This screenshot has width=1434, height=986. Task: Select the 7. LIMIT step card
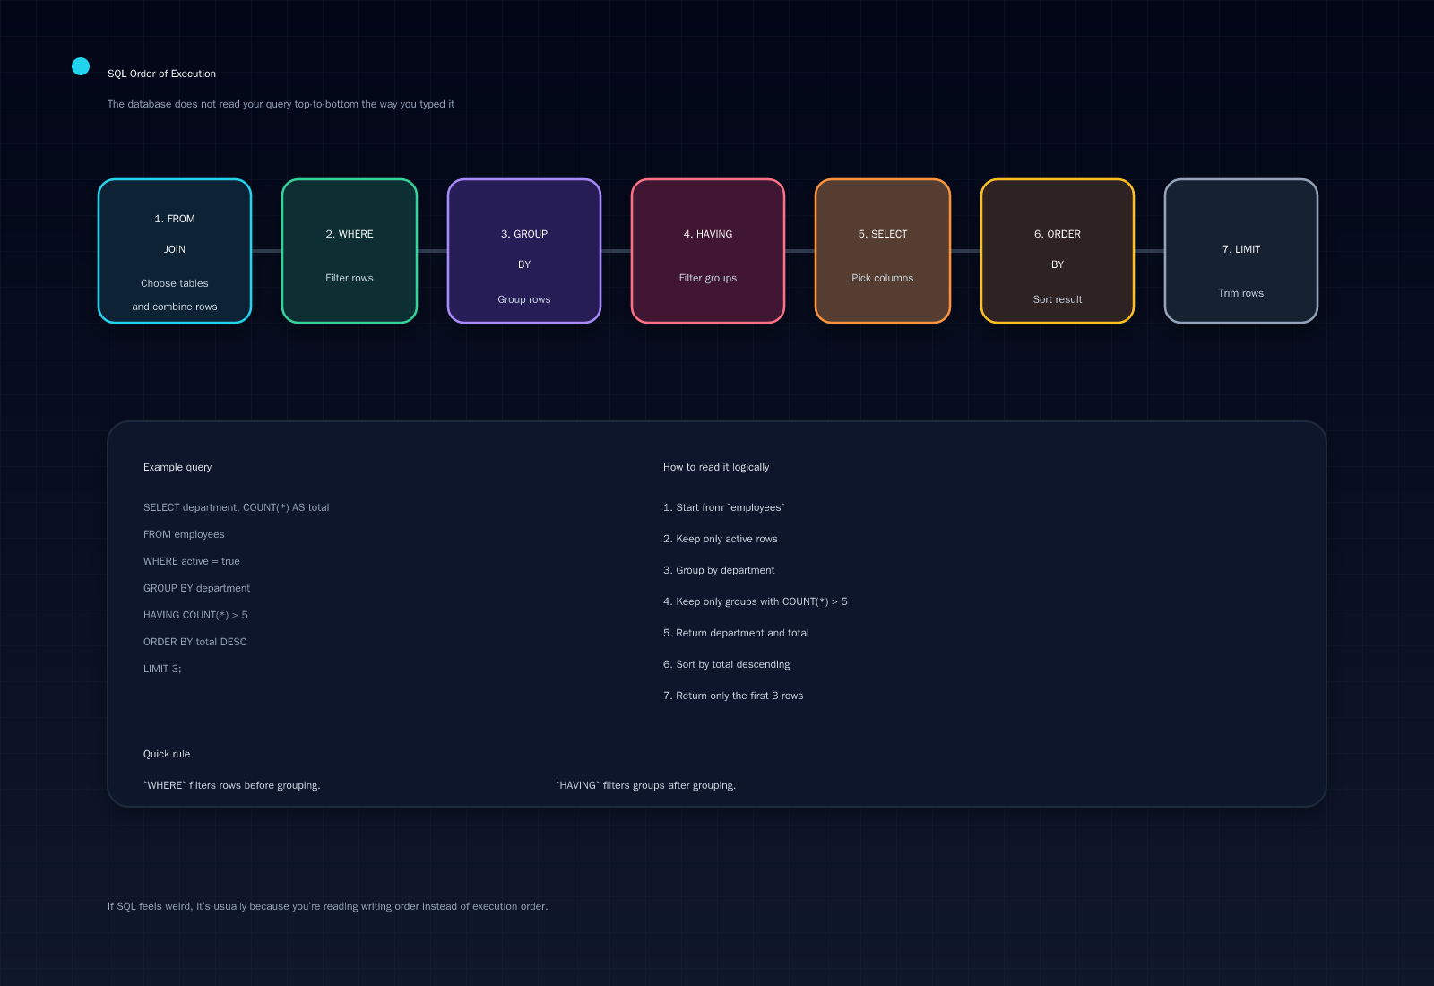1241,251
